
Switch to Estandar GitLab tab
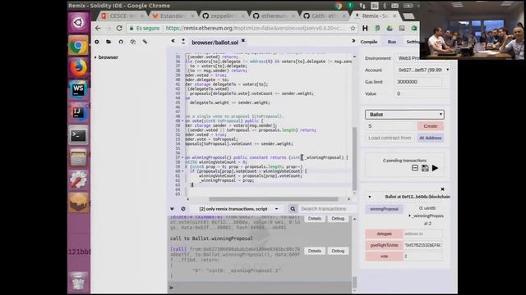click(173, 16)
